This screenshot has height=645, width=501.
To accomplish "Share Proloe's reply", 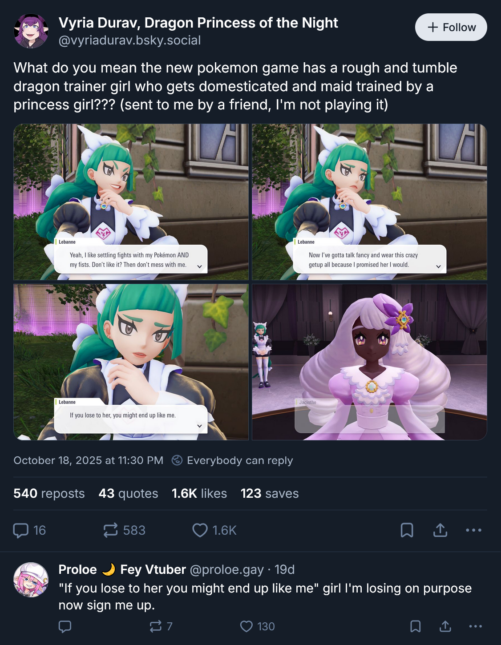I will [445, 626].
